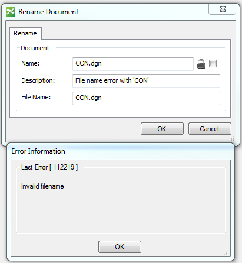This screenshot has height=263, width=242.
Task: Confirm rename with the OK button beside Cancel
Action: [x=162, y=129]
